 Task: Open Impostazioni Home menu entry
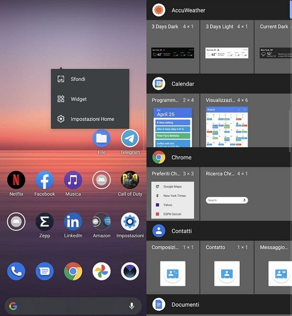click(90, 119)
